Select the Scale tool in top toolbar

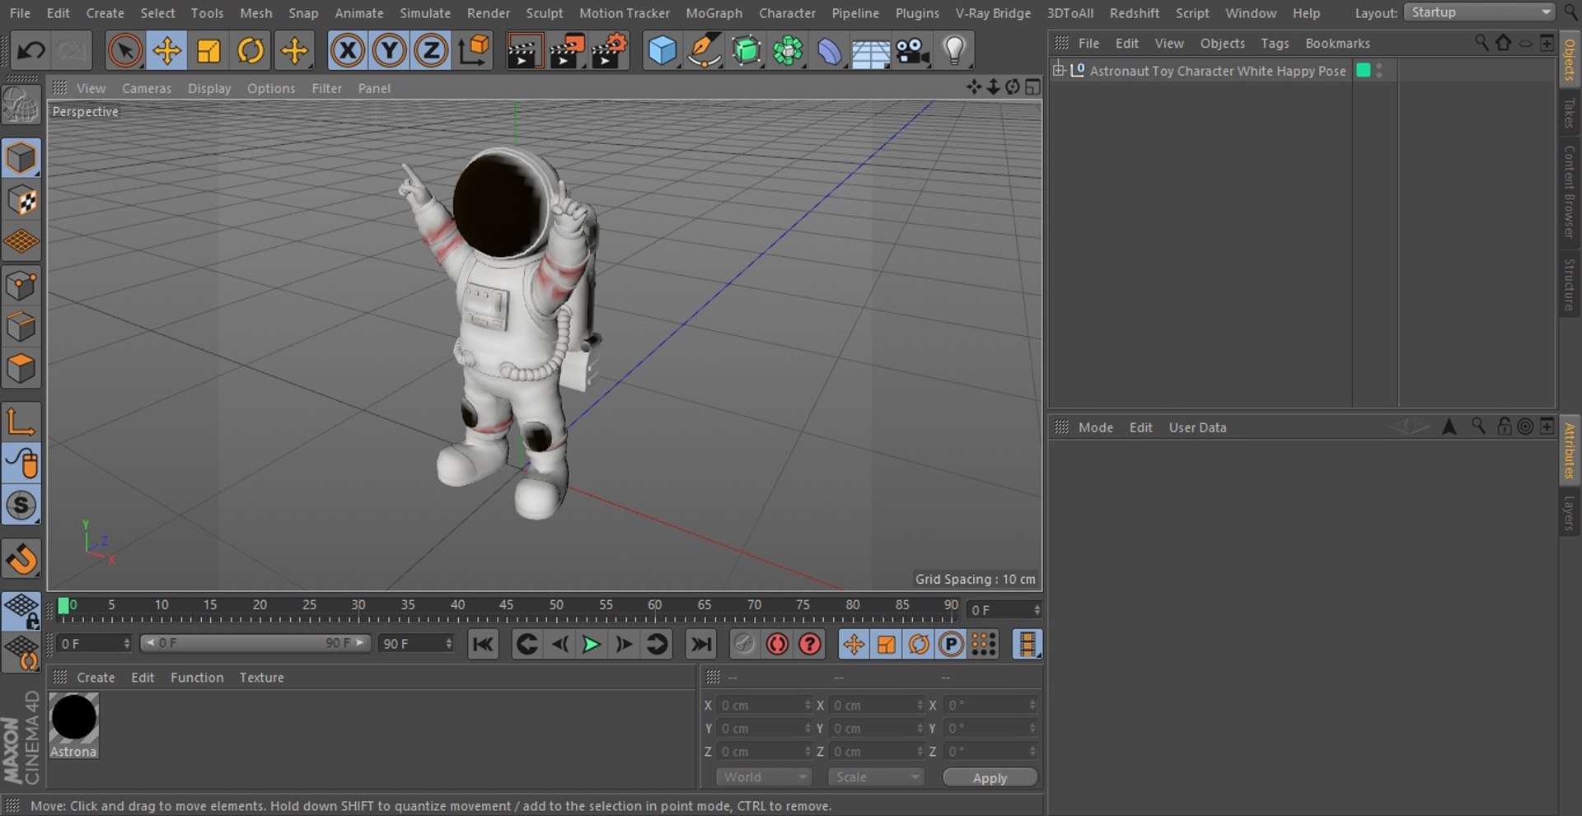click(x=208, y=51)
